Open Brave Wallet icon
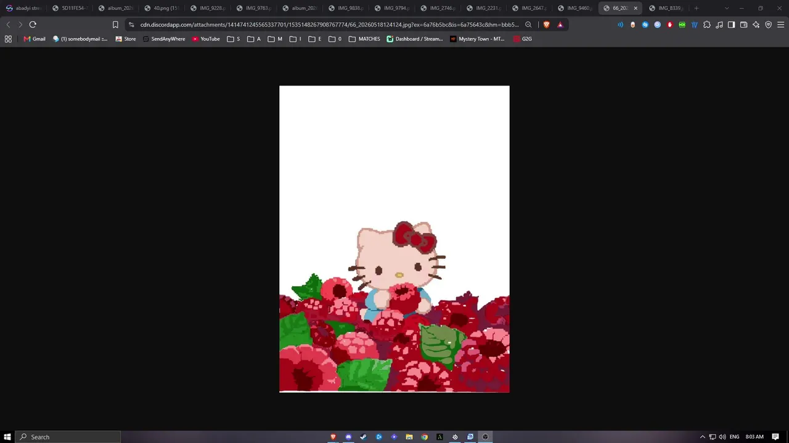The width and height of the screenshot is (789, 443). pyautogui.click(x=744, y=25)
